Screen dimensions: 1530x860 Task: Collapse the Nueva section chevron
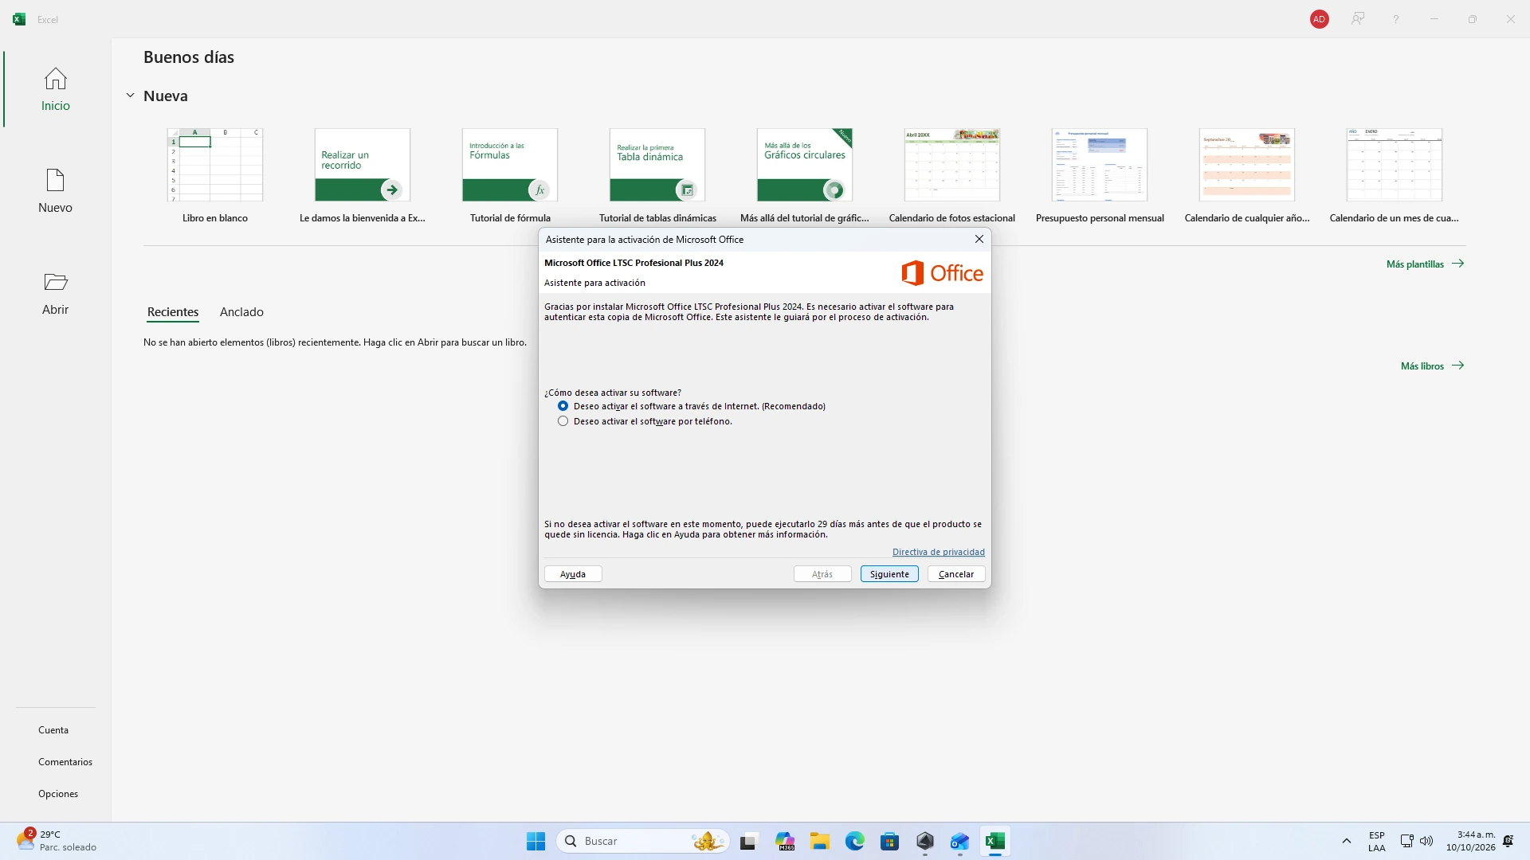[130, 96]
